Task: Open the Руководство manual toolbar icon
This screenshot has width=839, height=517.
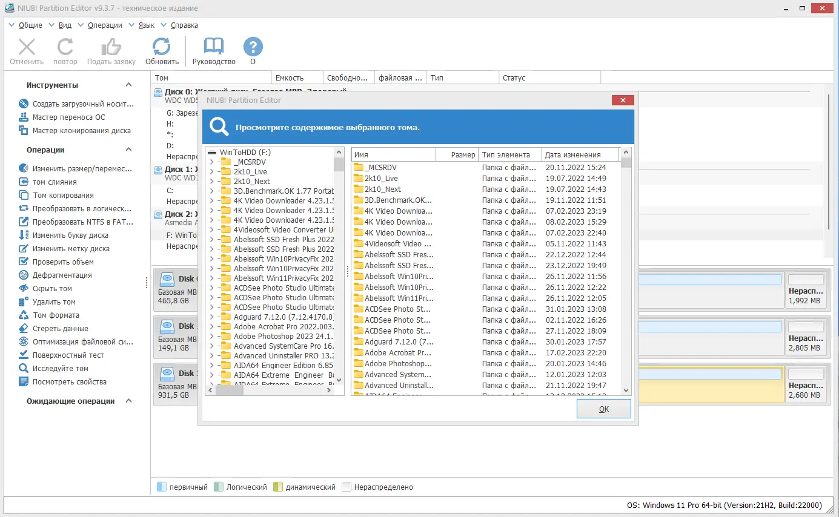Action: coord(214,47)
